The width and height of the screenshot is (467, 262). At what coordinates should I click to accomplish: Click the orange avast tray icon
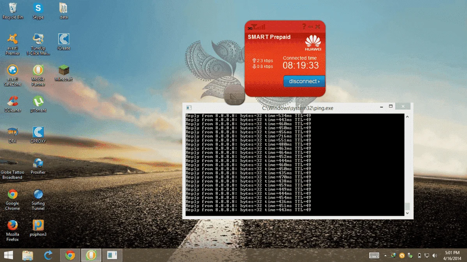click(x=402, y=255)
